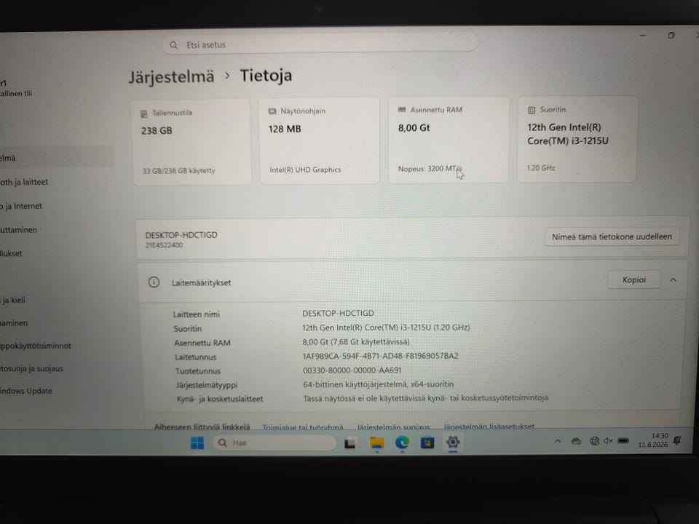Image resolution: width=699 pixels, height=524 pixels.
Task: Click the Tallennustila storage icon
Action: point(144,114)
